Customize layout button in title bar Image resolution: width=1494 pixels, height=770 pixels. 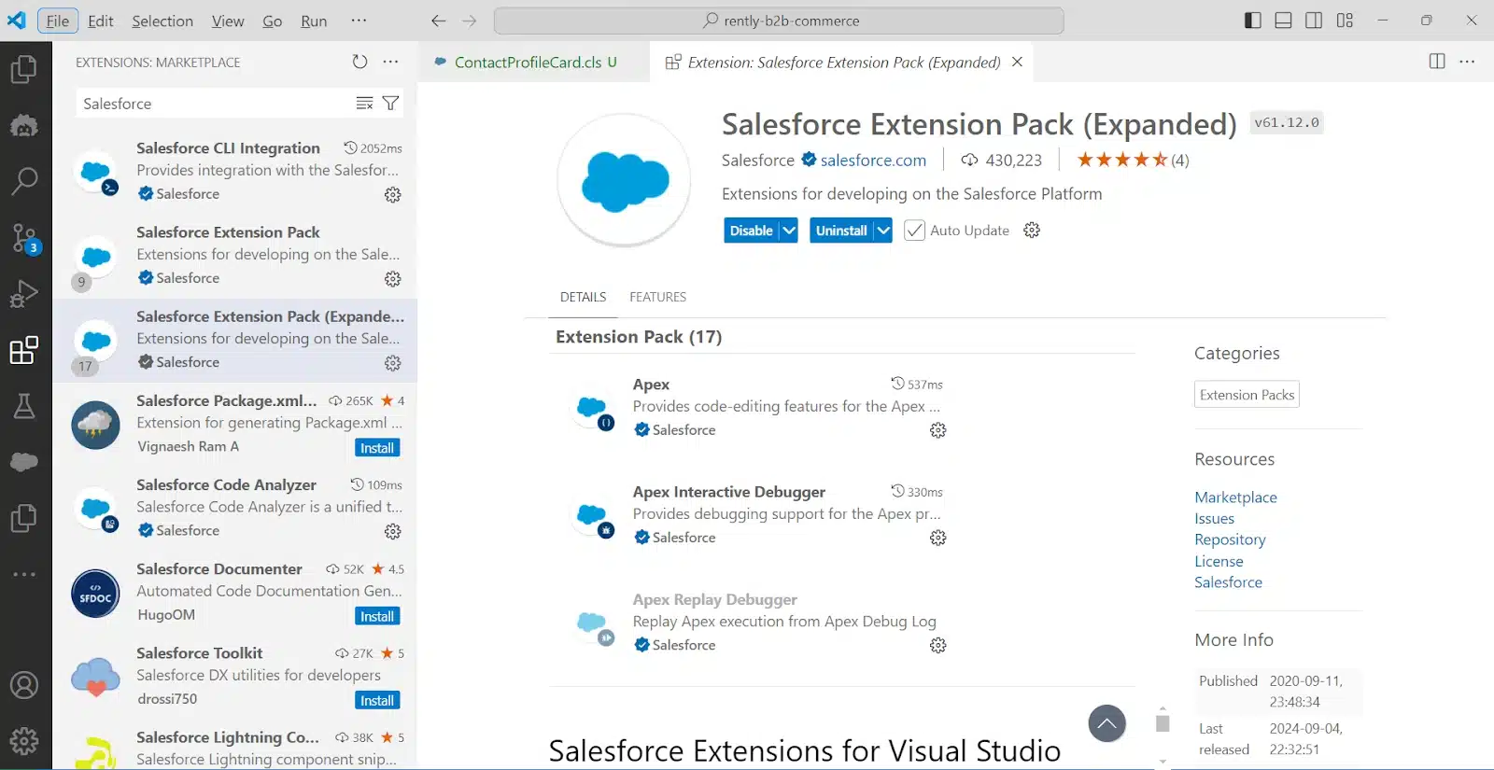[1345, 21]
